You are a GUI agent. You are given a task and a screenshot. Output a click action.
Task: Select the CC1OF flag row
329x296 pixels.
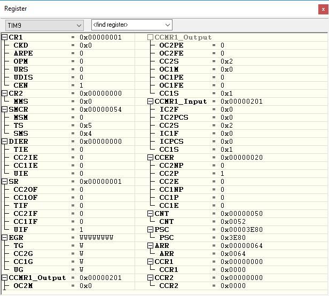coord(68,198)
